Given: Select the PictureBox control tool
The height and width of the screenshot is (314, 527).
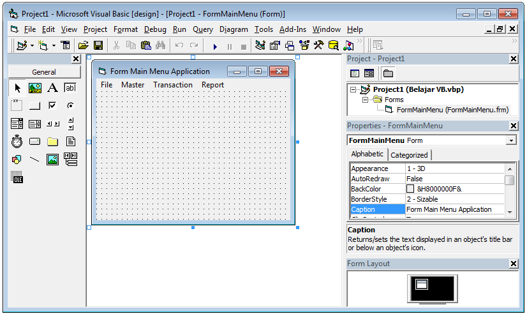Looking at the screenshot, I should coord(35,89).
